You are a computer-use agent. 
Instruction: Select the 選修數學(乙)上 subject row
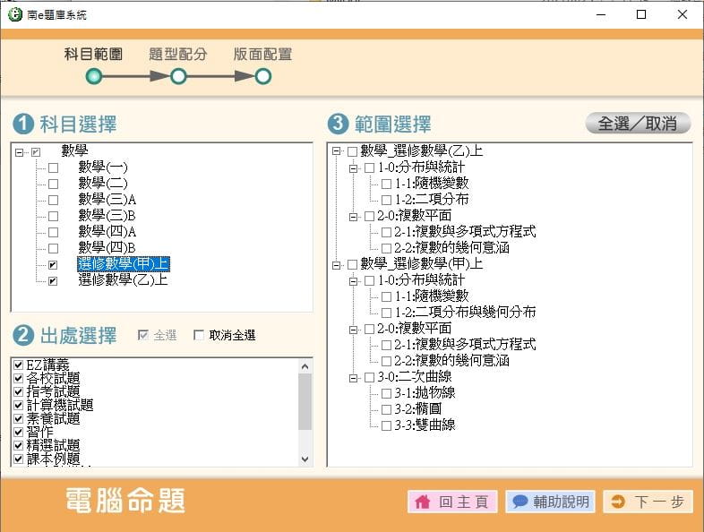coord(123,280)
